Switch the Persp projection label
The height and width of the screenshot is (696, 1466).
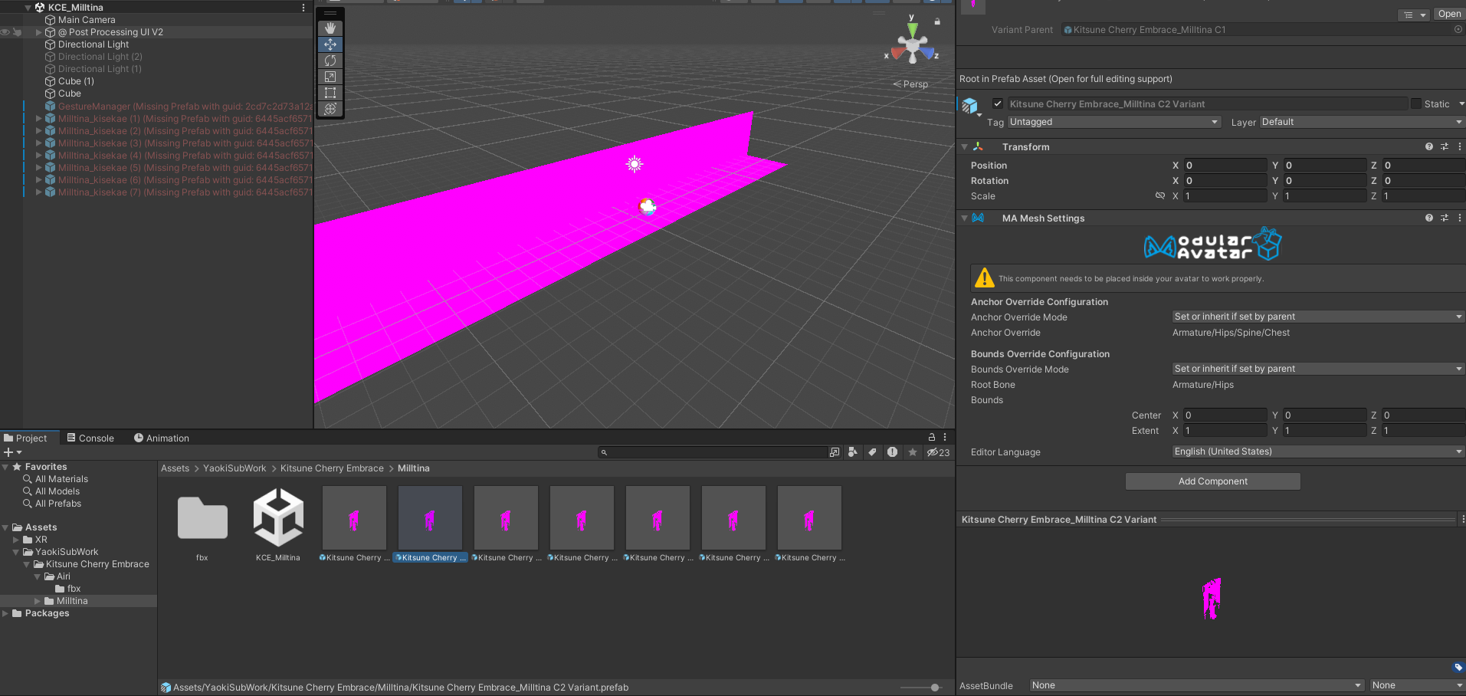point(911,84)
